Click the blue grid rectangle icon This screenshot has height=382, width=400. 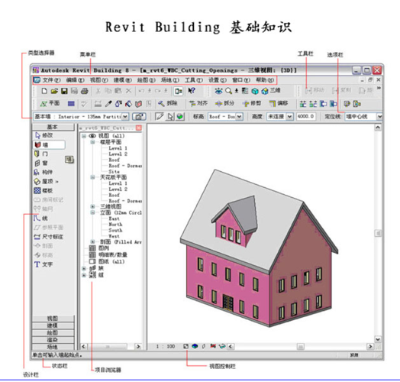[x=71, y=103]
